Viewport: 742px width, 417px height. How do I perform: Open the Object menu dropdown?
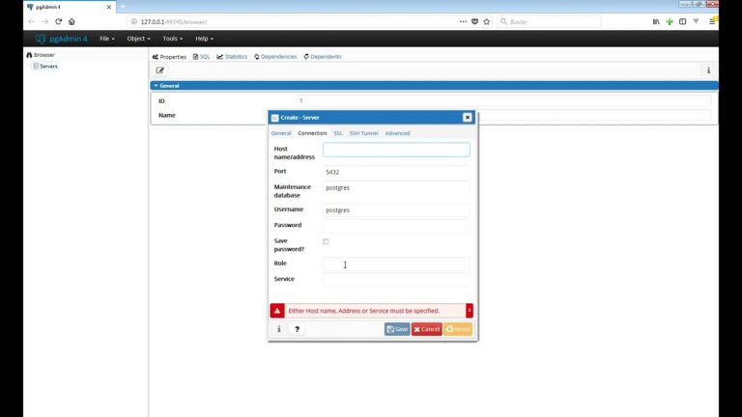pos(139,39)
